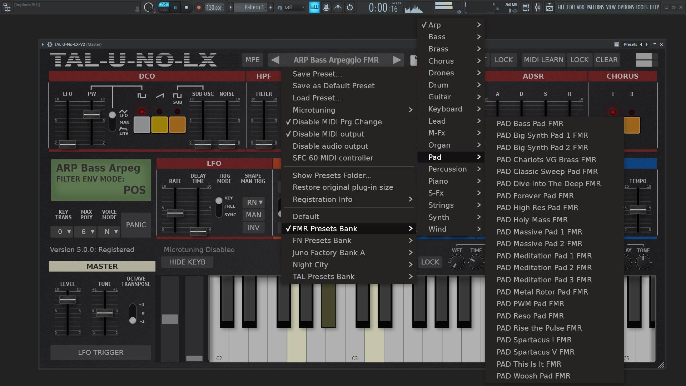This screenshot has height=386, width=686.
Task: Click the plugin settings gear icon
Action: tap(50, 44)
